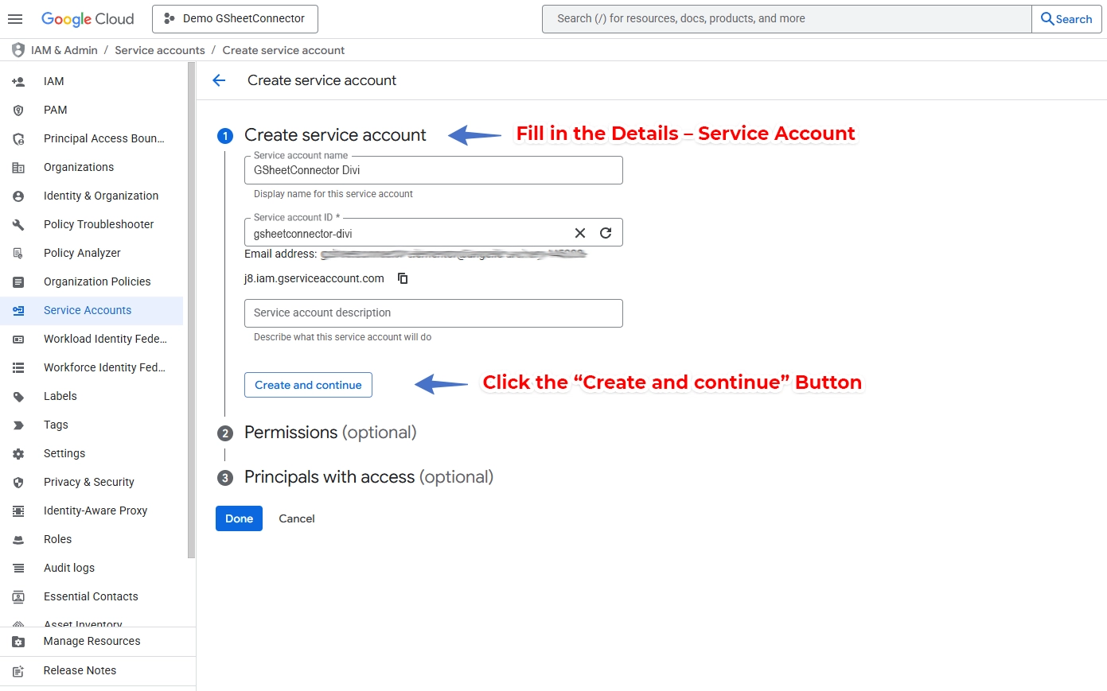Click the Done button
The image size is (1107, 691).
239,518
